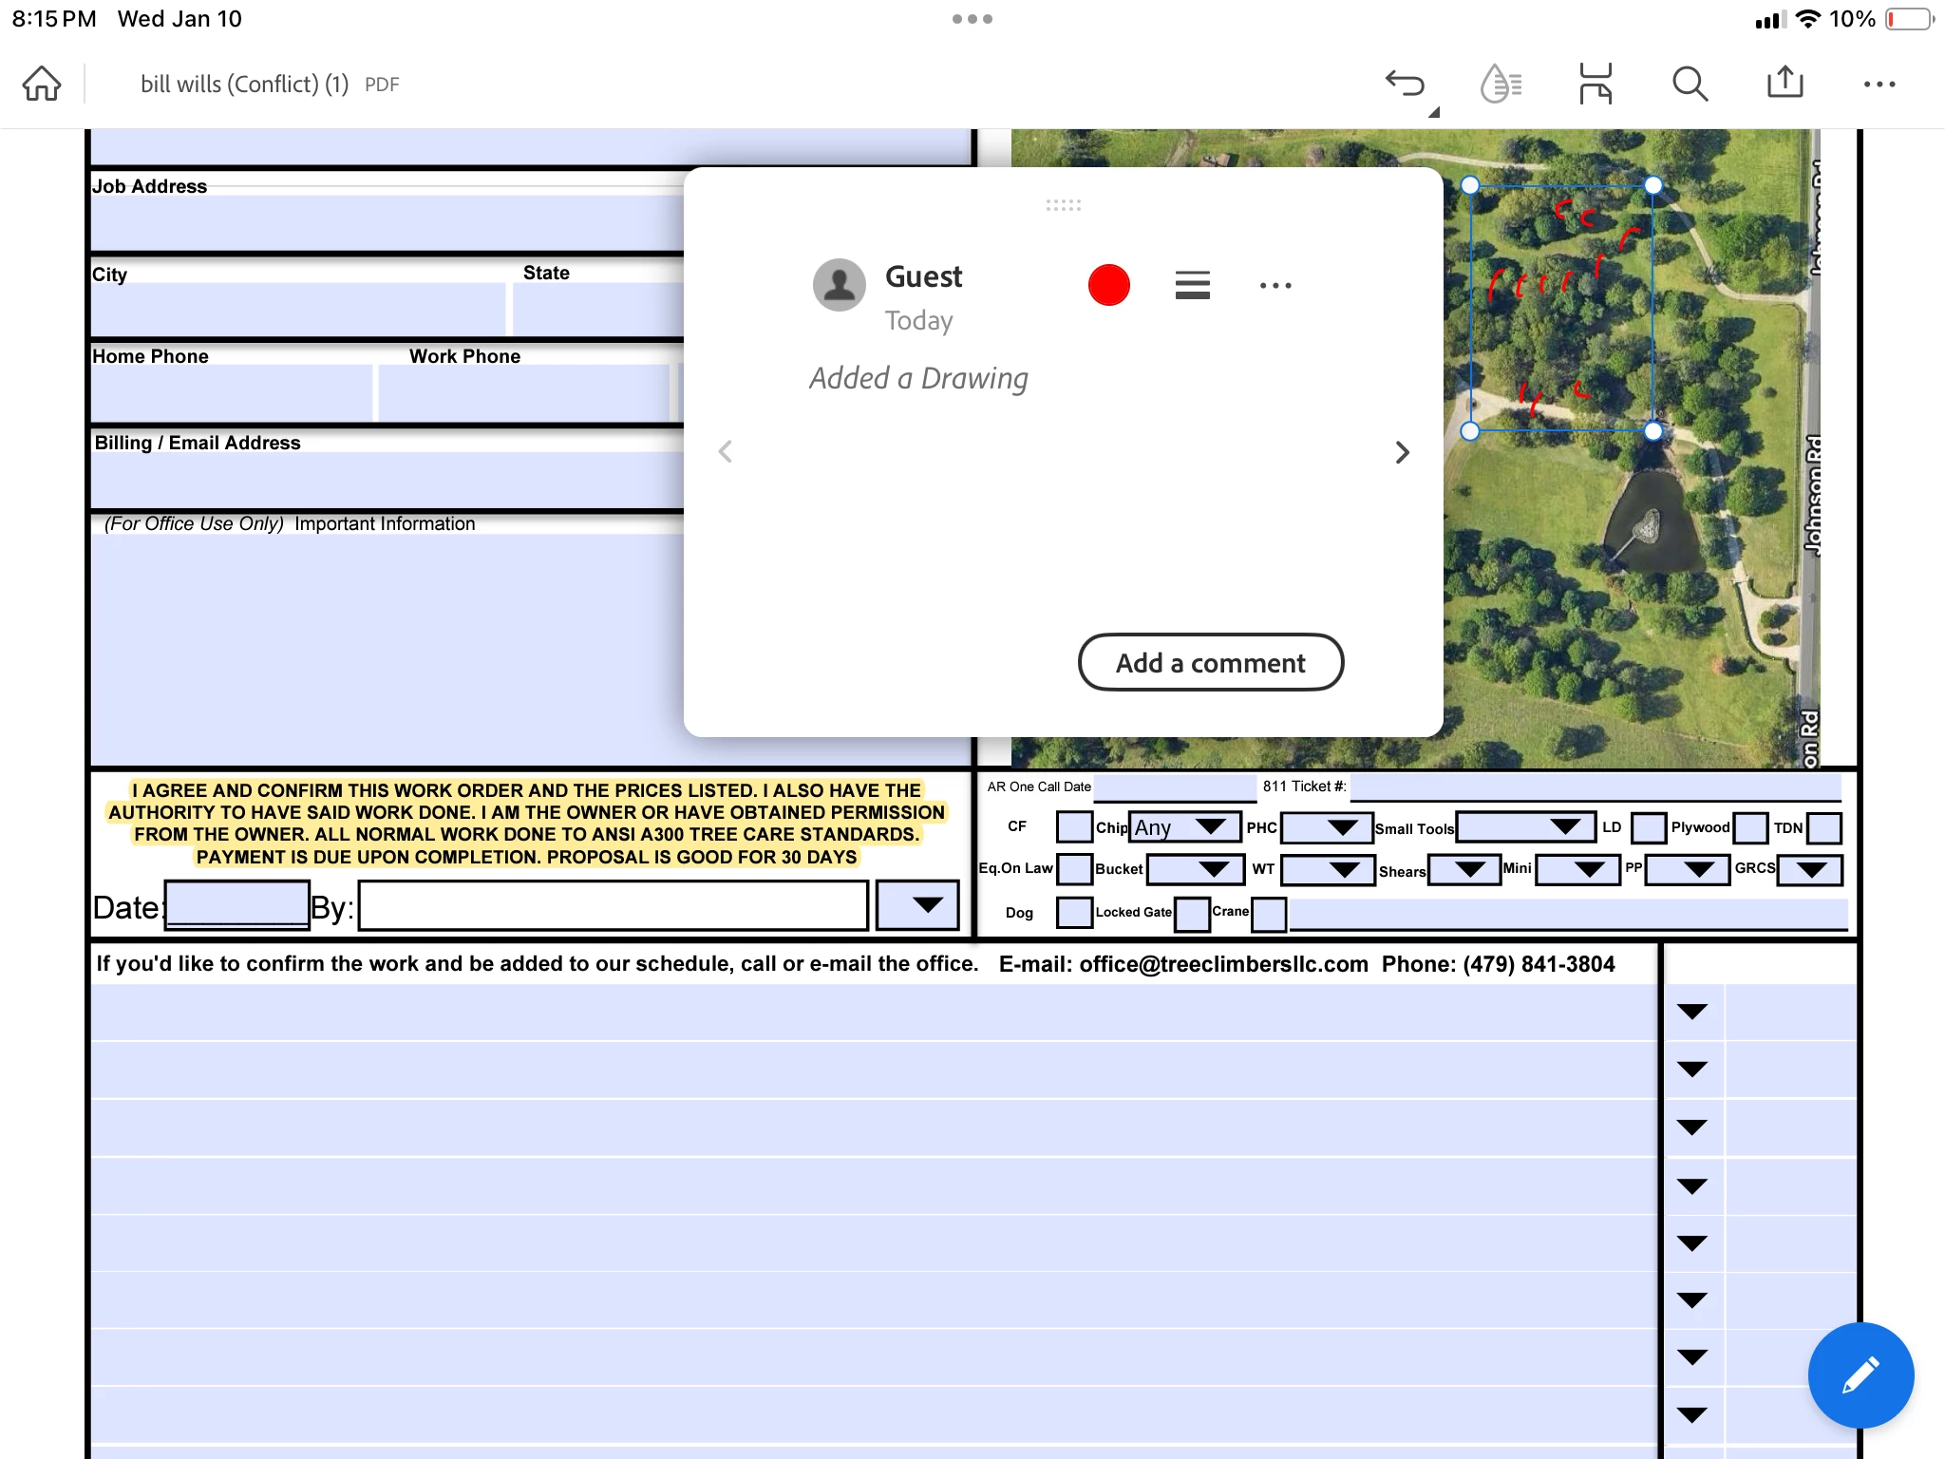Viewport: 1945px width, 1459px height.
Task: Open the page view settings icon
Action: (x=1596, y=84)
